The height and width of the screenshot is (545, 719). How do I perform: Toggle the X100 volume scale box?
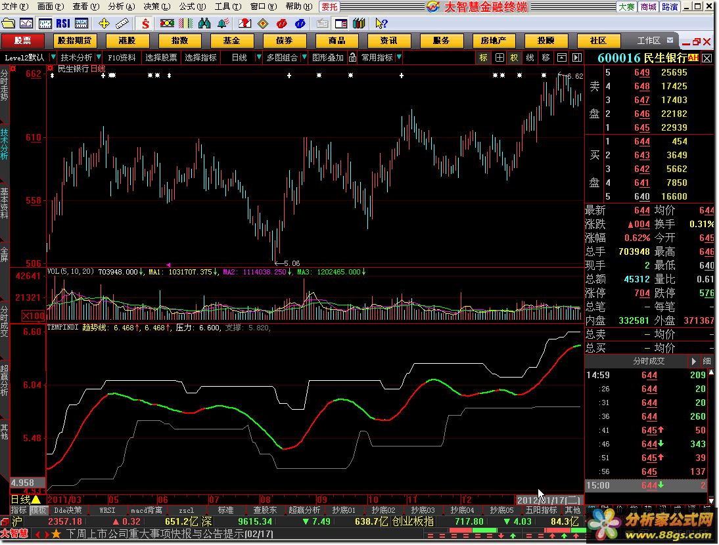click(34, 316)
